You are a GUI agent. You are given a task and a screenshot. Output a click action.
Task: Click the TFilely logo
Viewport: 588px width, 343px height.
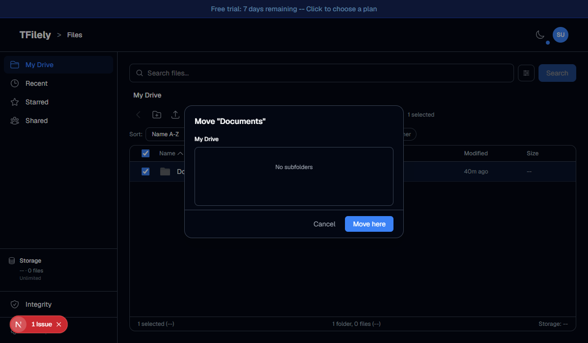(35, 35)
